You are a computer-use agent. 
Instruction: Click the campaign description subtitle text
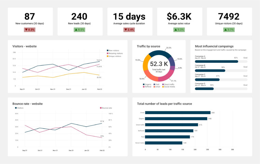pos(221,50)
